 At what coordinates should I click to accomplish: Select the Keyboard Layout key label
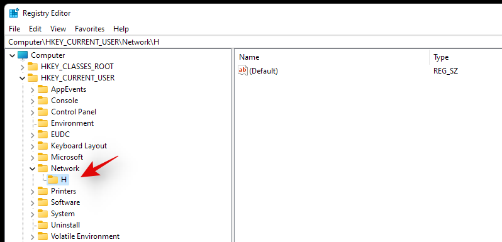(79, 146)
